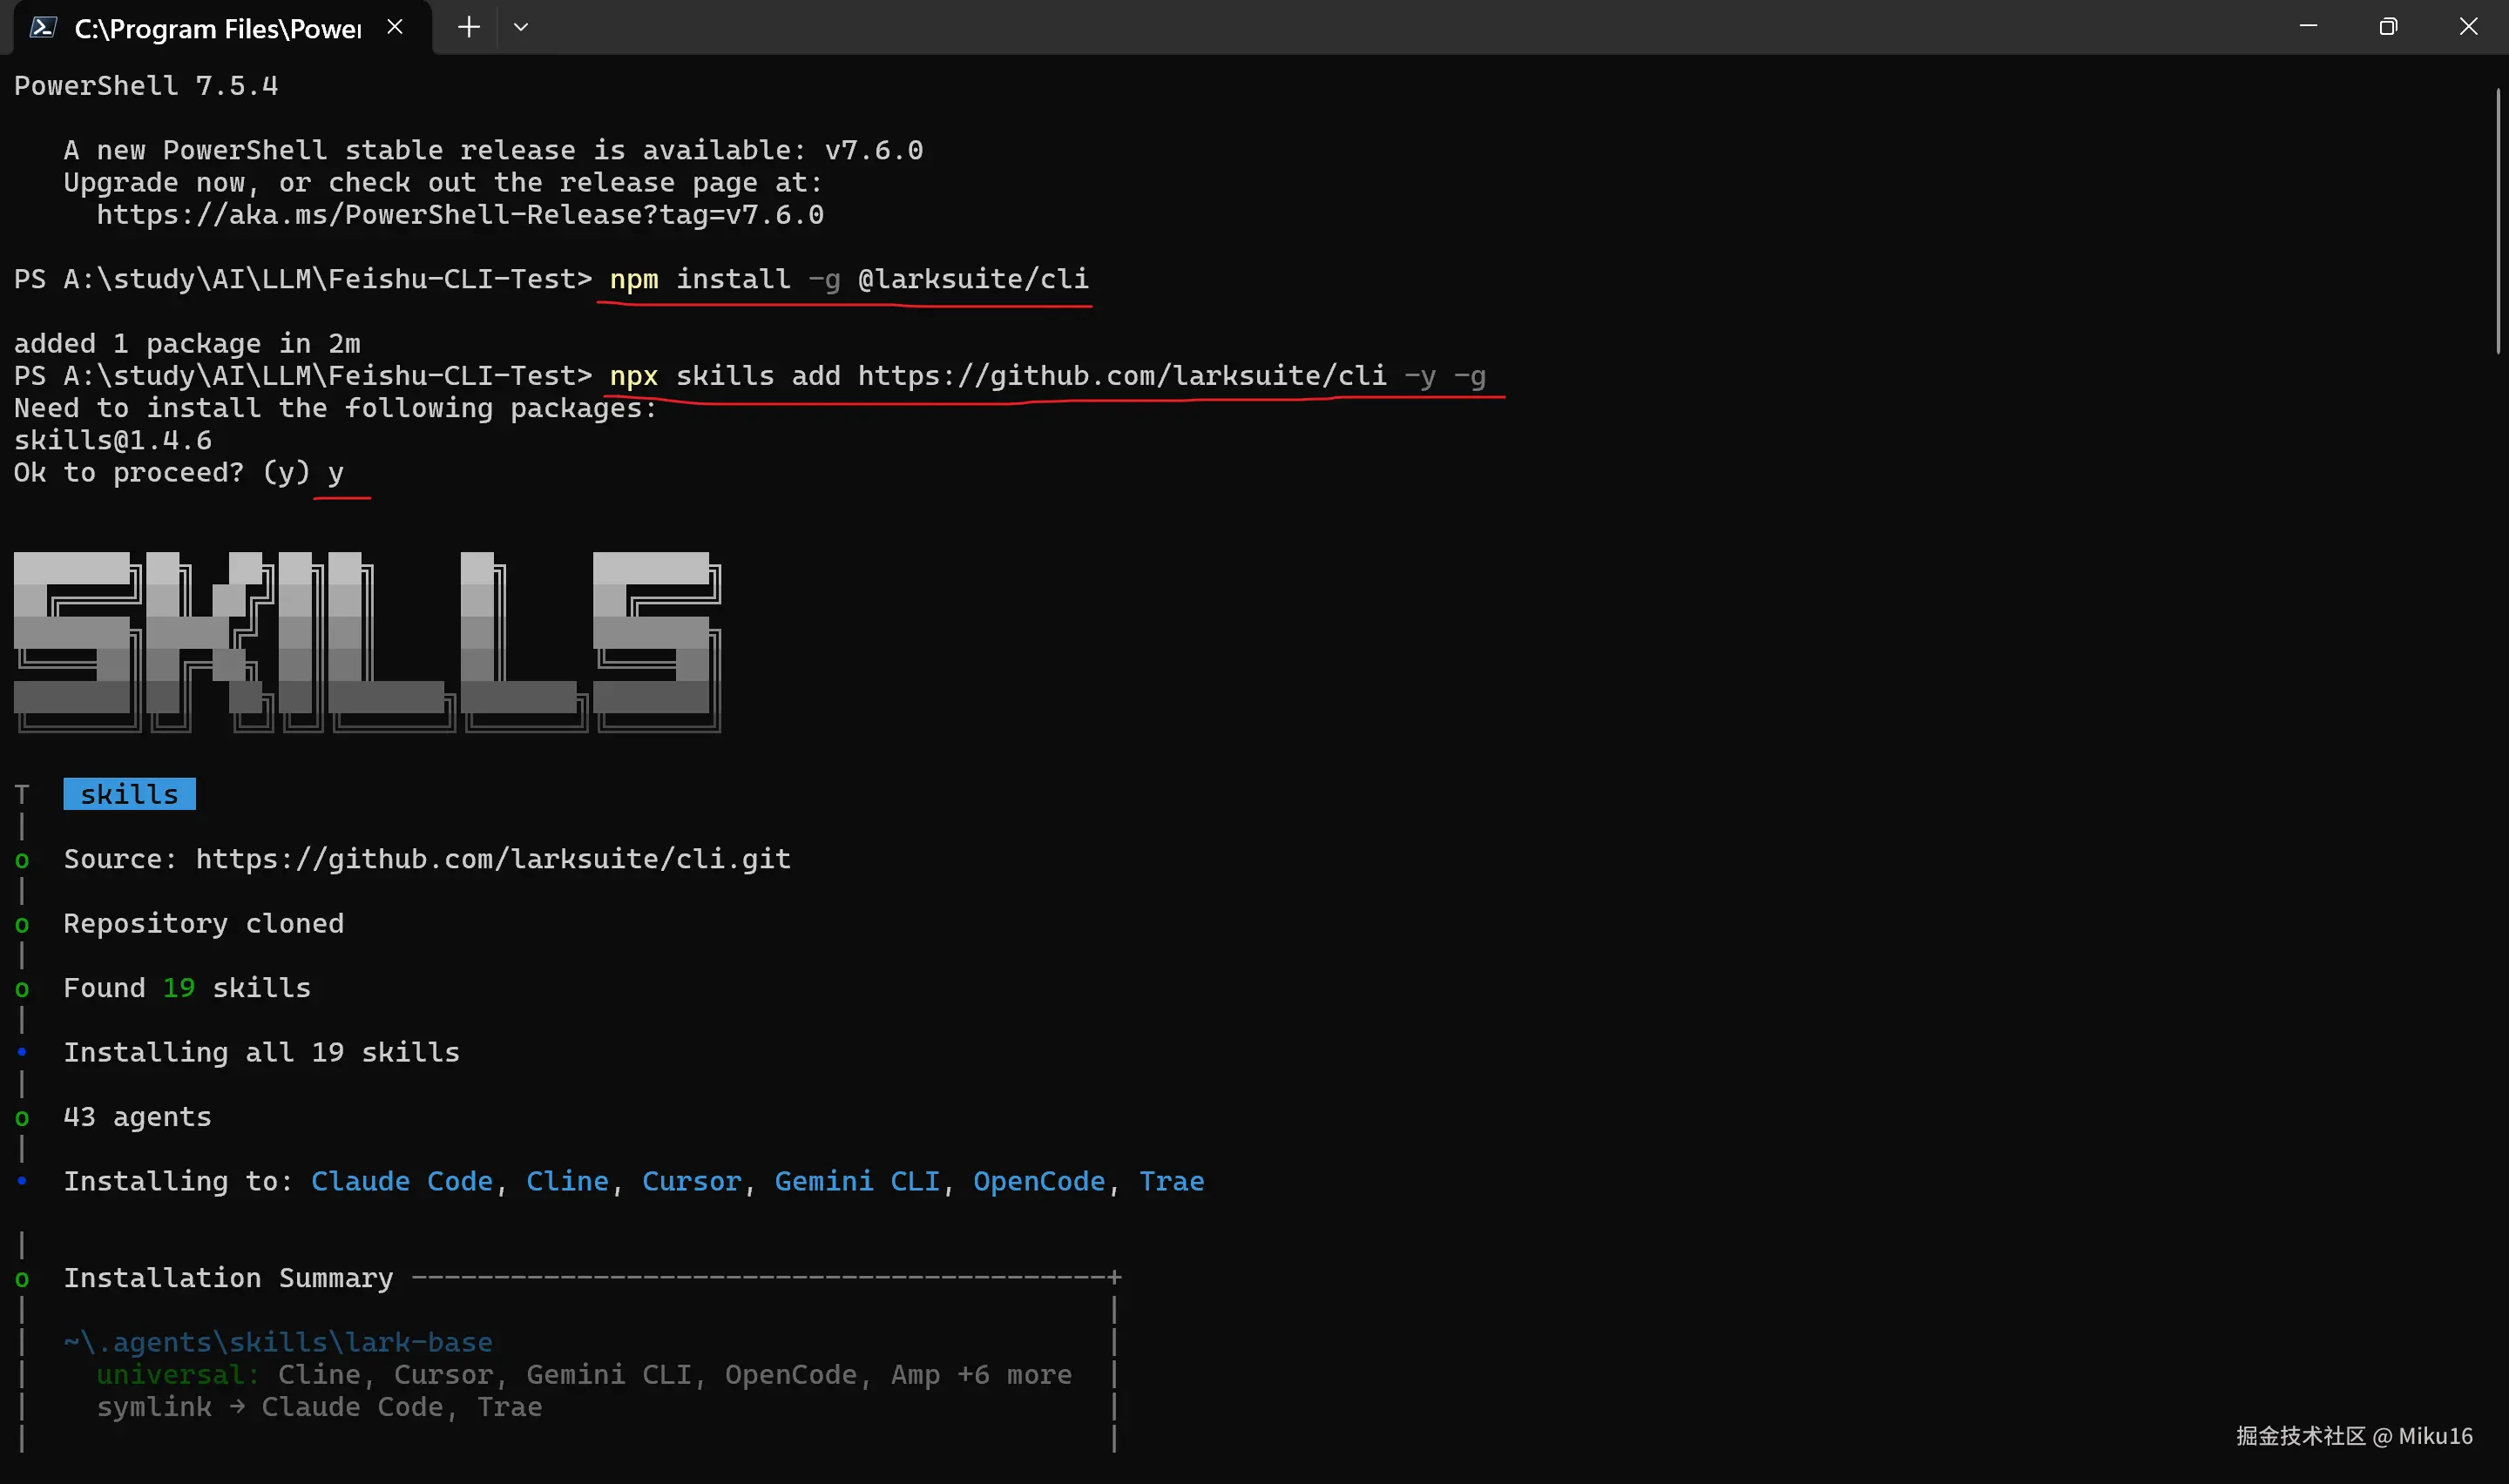Viewport: 2509px width, 1484px height.
Task: Click the Gemini CLI agent name
Action: 857,1181
